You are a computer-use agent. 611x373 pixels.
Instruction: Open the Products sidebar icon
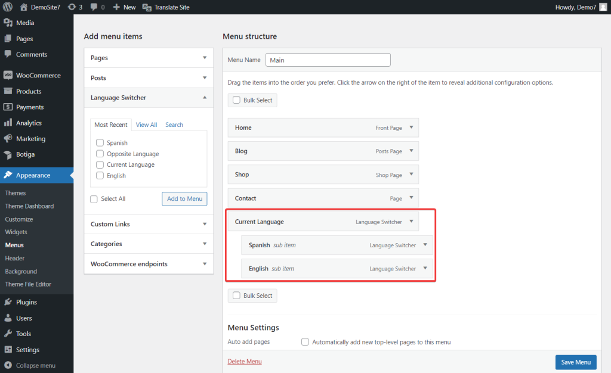point(8,91)
